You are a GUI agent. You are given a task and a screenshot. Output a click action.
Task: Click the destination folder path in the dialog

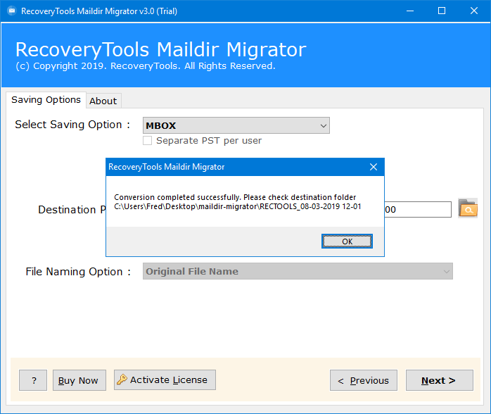pos(237,206)
